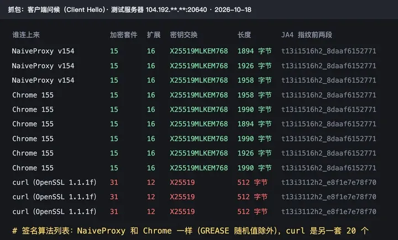Click cipher count 15 in NaiveProxy 1958 字节 row
The height and width of the screenshot is (240, 398).
(114, 80)
